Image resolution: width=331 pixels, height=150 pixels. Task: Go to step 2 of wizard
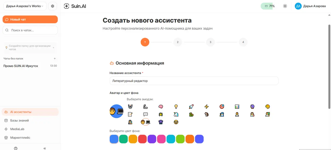click(178, 42)
